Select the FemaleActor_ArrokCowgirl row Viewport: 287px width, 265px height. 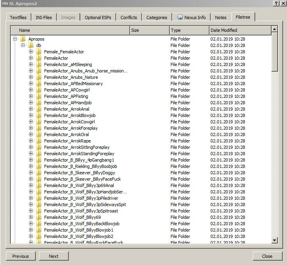141,122
